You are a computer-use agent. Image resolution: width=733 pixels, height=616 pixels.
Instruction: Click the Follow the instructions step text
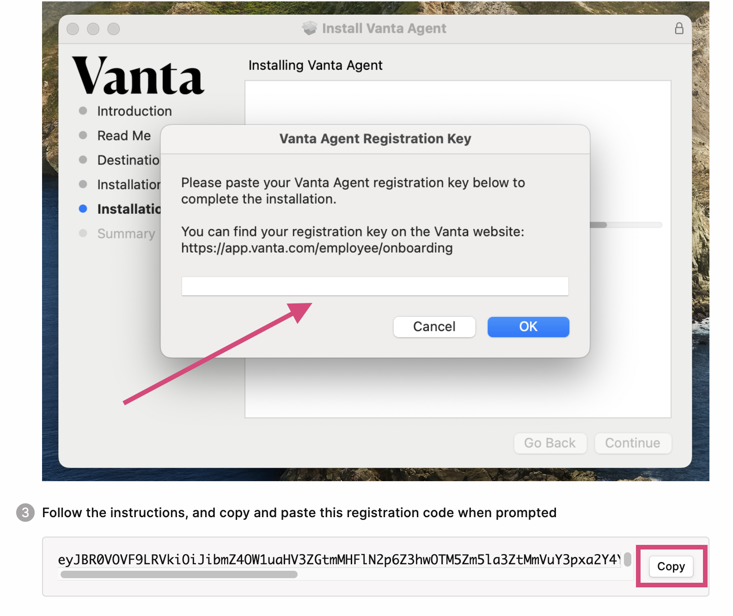(x=299, y=513)
